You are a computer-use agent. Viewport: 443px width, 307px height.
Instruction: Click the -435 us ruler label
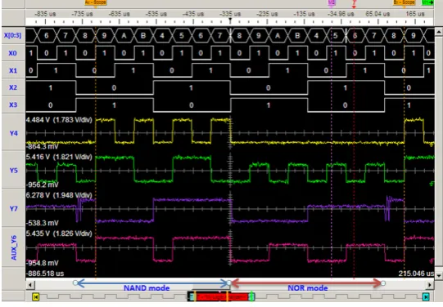coord(193,14)
